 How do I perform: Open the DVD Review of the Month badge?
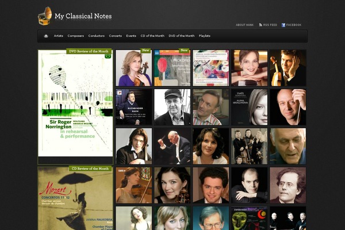pyautogui.click(x=89, y=51)
